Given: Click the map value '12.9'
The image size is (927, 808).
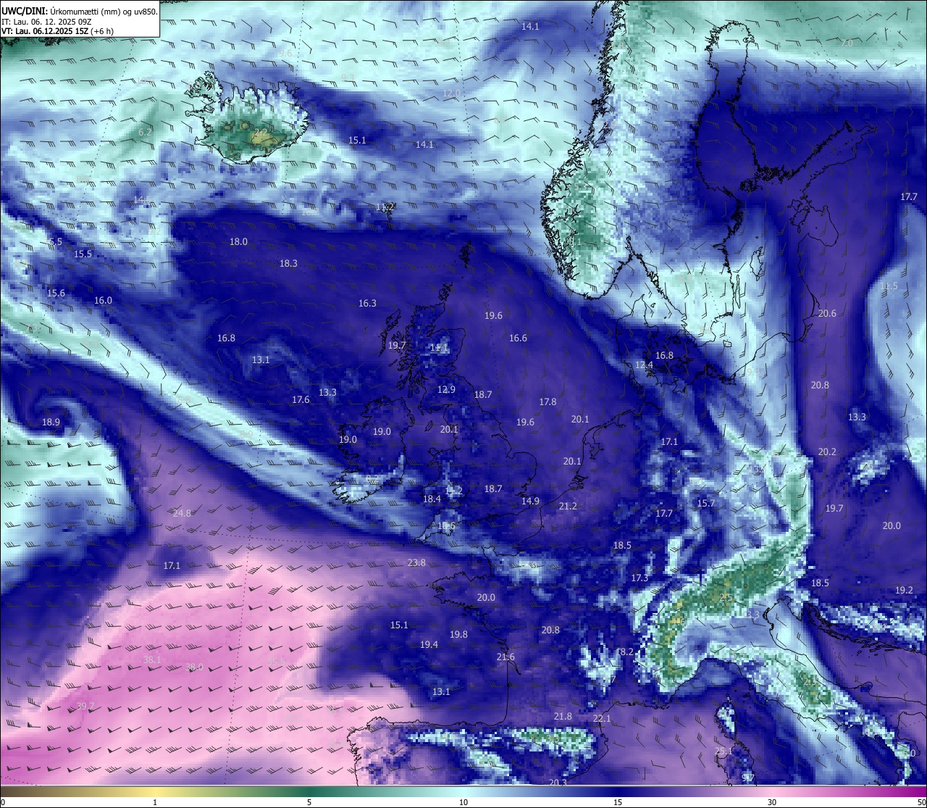Looking at the screenshot, I should pos(446,390).
